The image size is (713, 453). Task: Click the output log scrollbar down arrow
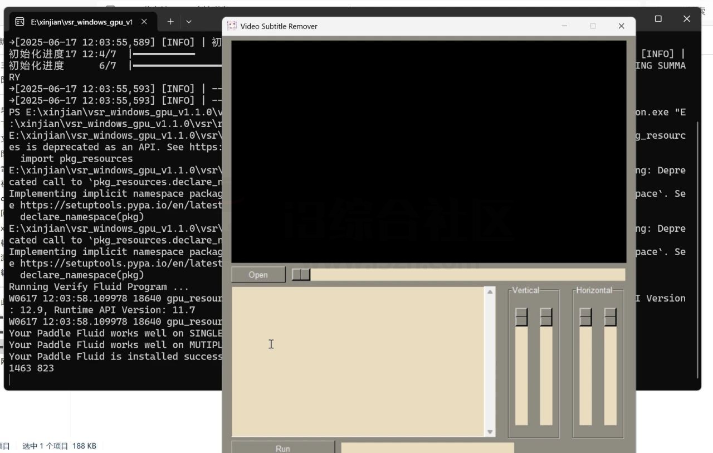490,432
